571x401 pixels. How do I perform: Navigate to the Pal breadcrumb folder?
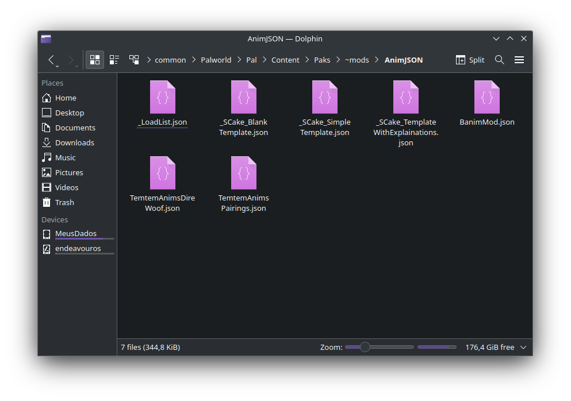251,60
